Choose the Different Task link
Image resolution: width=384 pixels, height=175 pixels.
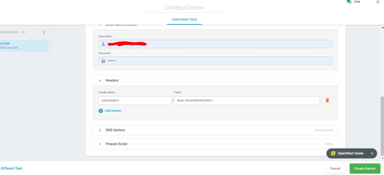tap(11, 169)
